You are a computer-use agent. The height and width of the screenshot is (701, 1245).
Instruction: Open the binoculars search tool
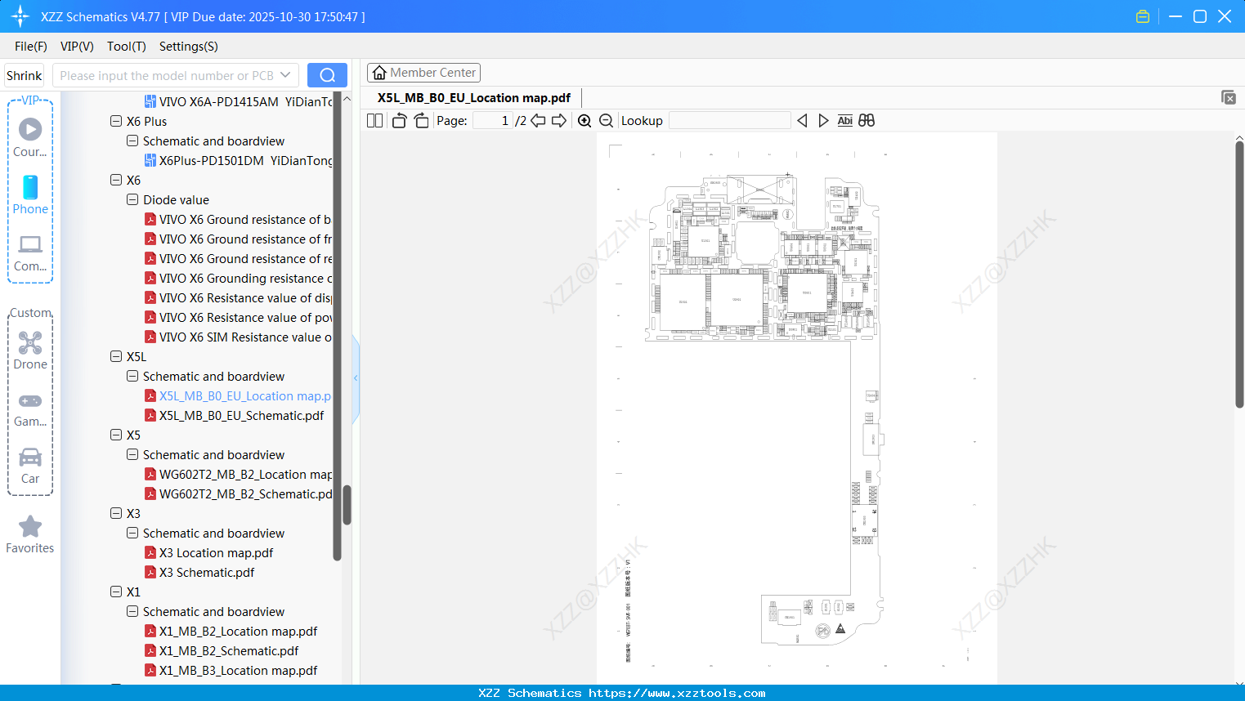[x=867, y=120]
